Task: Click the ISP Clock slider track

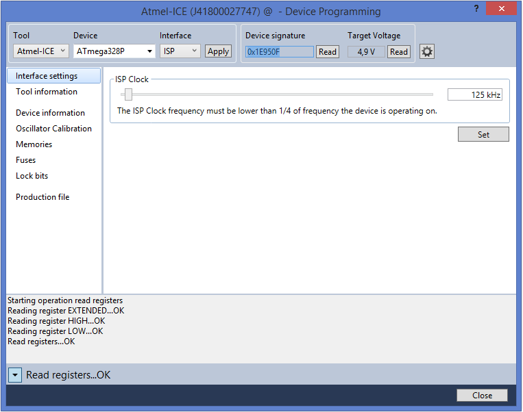Action: tap(277, 94)
